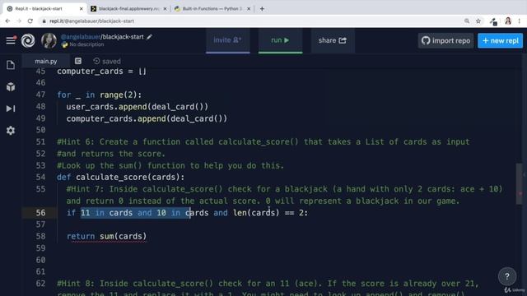Viewport: 527px width, 296px height.
Task: Click the blackjack-start repl name
Action: [123, 36]
